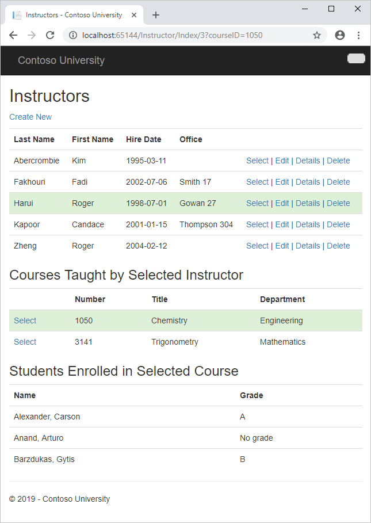The width and height of the screenshot is (371, 523).
Task: Open a new tab with the plus icon
Action: point(155,16)
